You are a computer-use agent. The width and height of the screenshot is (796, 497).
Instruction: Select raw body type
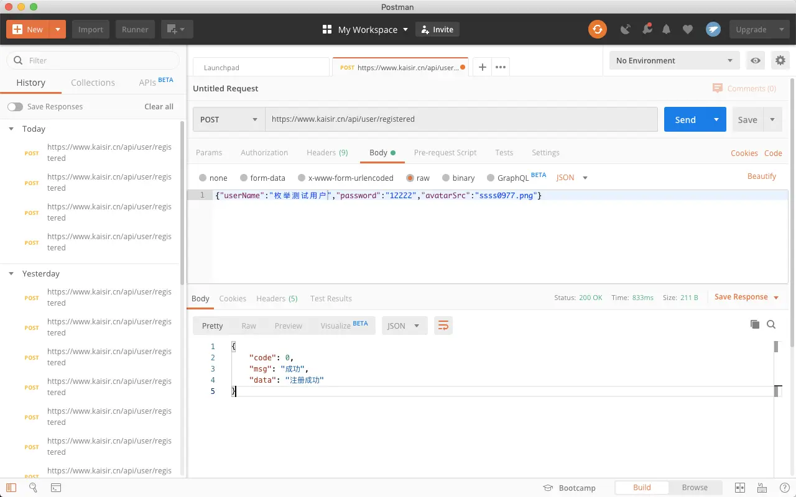point(410,178)
